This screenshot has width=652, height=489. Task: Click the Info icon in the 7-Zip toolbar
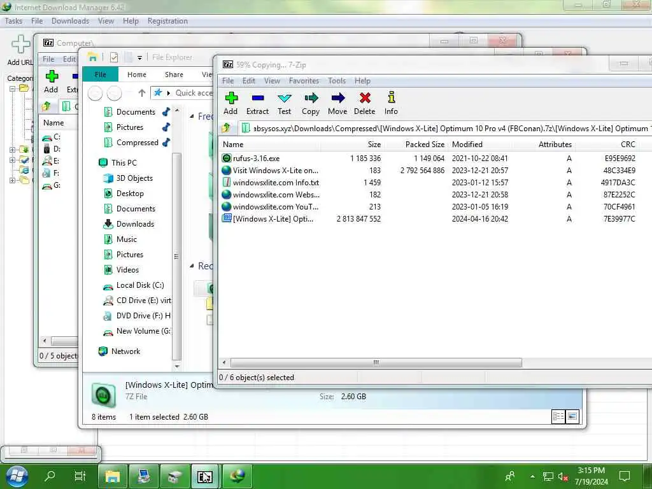point(392,97)
